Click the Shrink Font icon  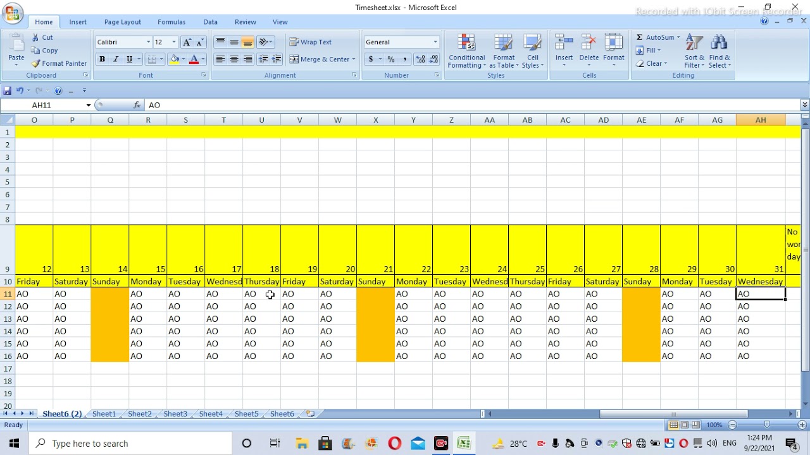[x=200, y=42]
